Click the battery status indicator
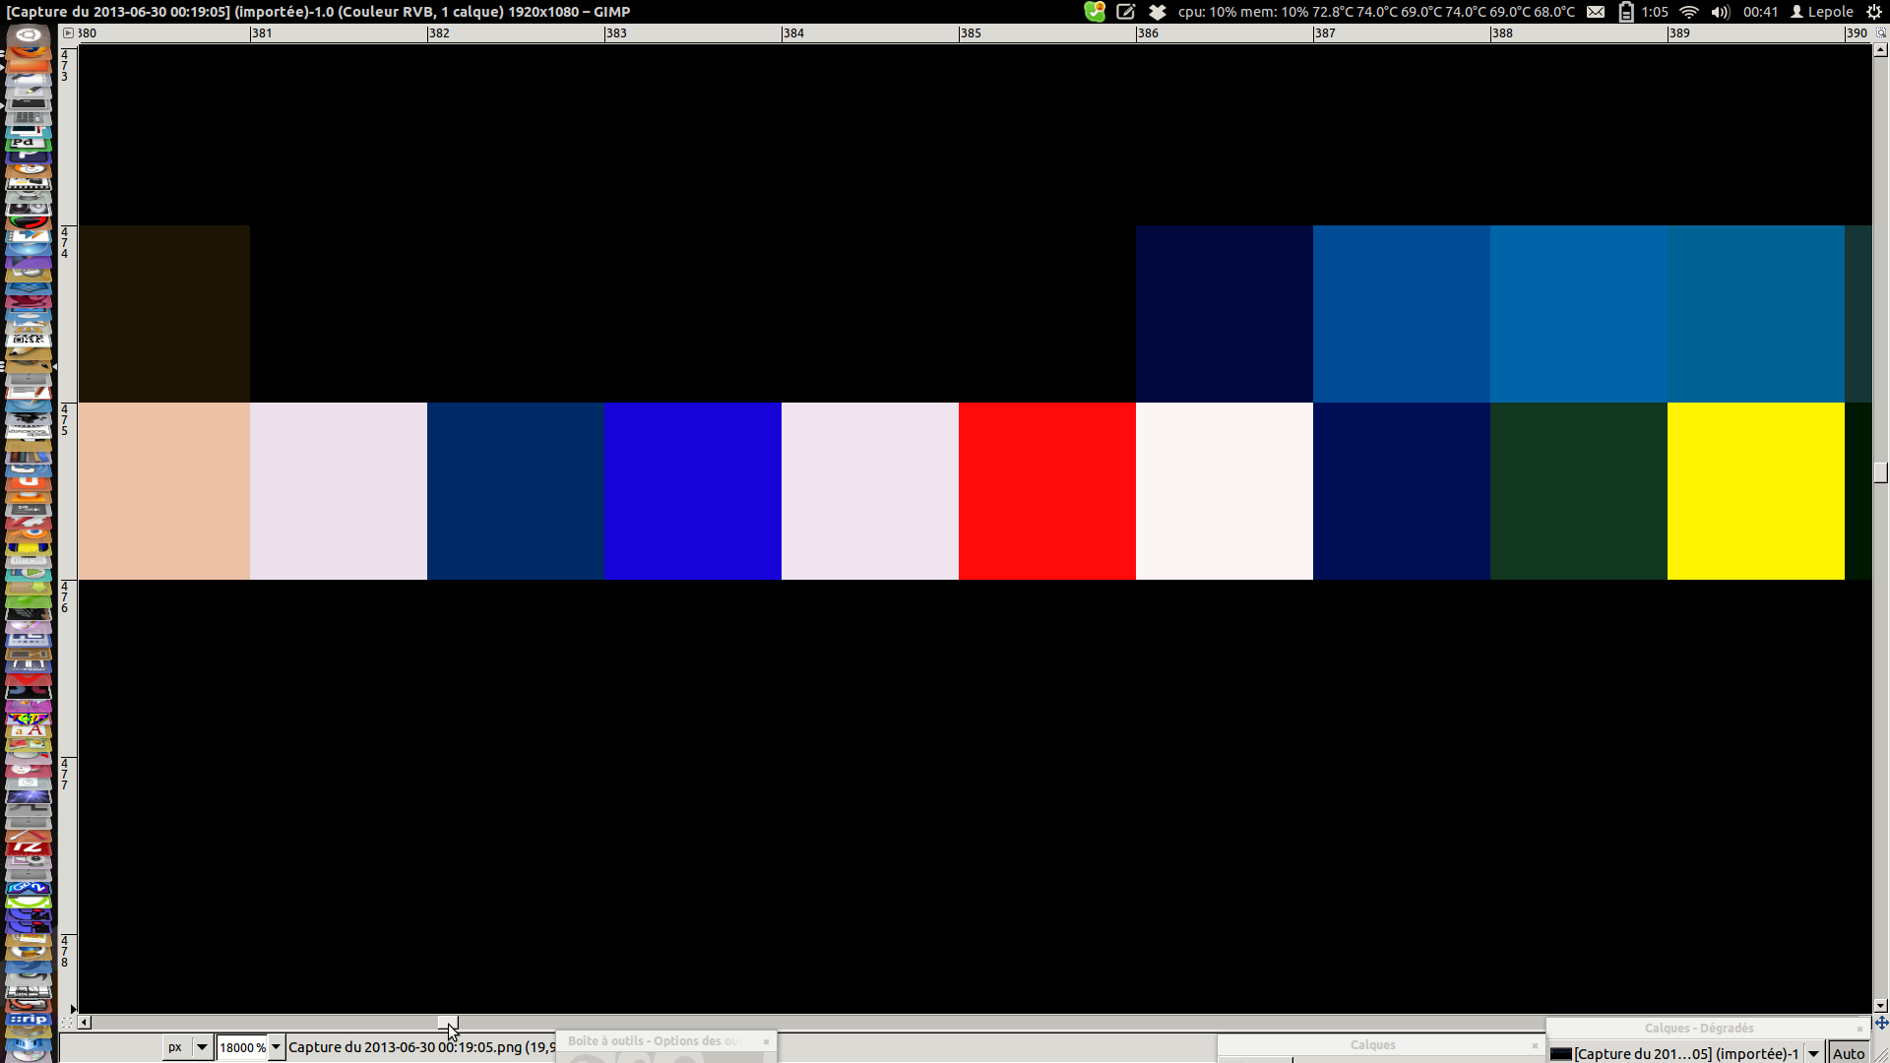This screenshot has width=1890, height=1063. 1626,12
